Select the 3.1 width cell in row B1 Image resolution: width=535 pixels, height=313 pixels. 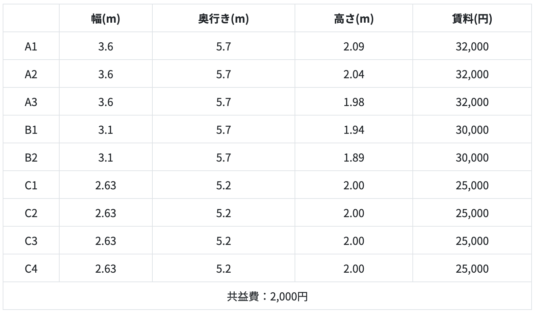tap(106, 130)
